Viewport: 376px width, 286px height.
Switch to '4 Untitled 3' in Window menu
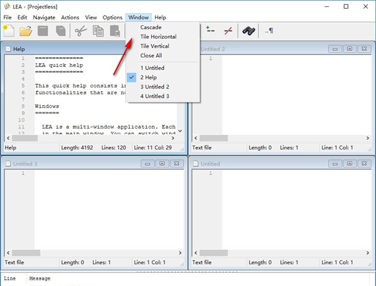coord(163,96)
